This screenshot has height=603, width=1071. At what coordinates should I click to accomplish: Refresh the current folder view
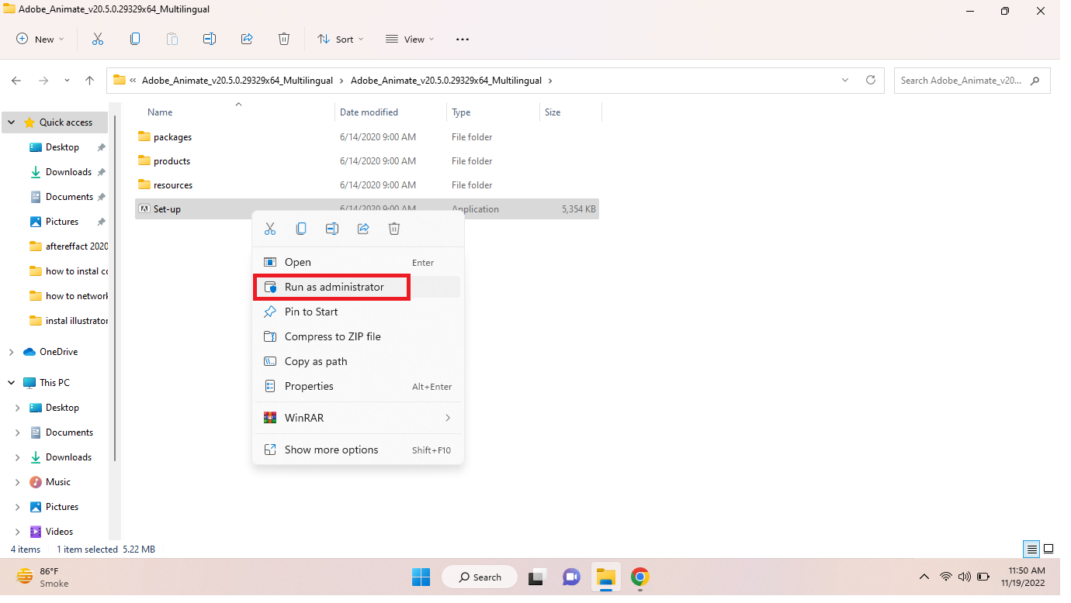coord(871,80)
